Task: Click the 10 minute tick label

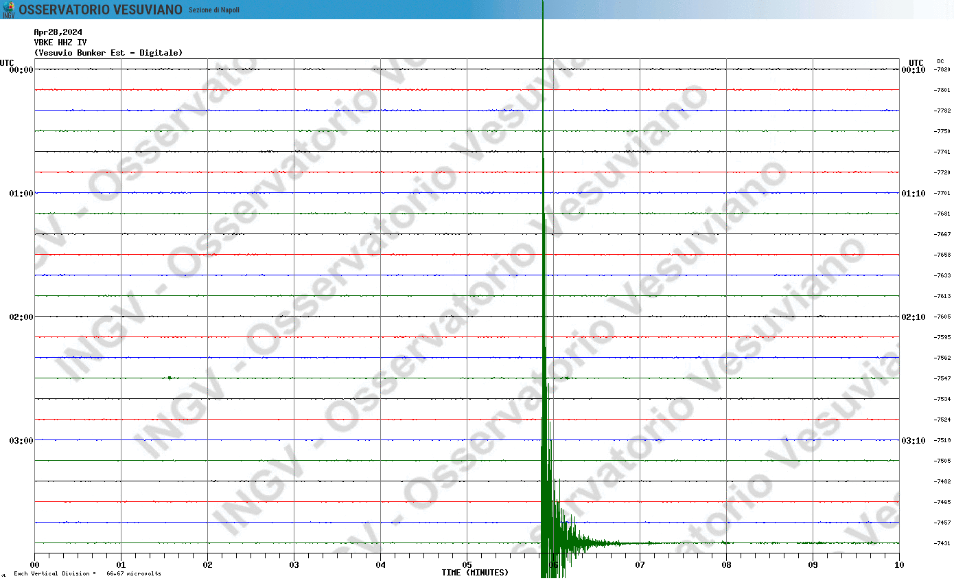Action: 899,565
